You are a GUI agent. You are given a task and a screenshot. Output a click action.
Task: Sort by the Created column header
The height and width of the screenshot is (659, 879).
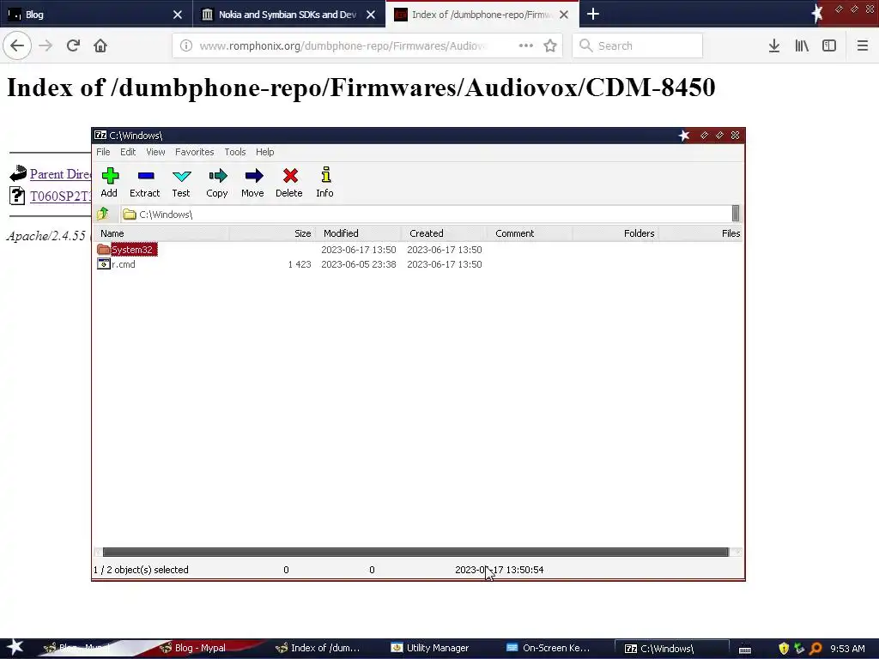[444, 233]
